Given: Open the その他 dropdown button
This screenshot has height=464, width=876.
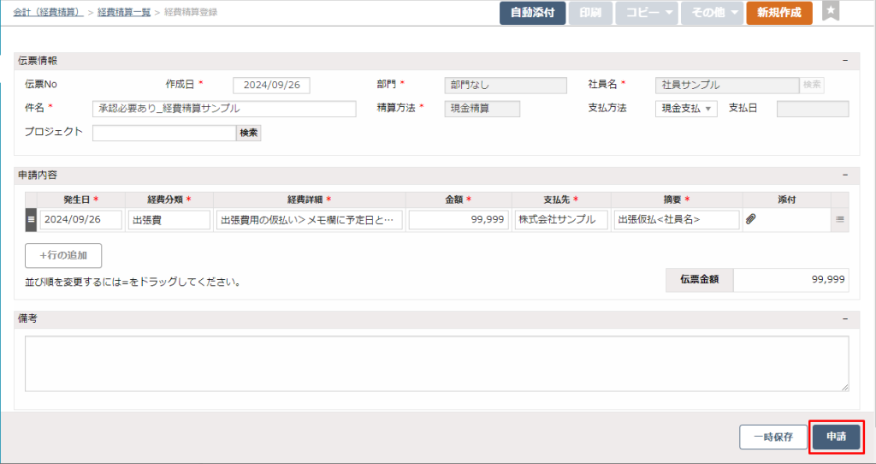Looking at the screenshot, I should coord(713,13).
